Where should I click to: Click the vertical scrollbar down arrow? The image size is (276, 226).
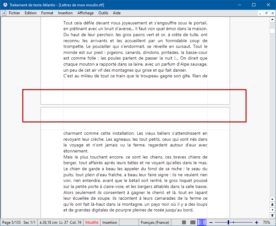click(272, 199)
